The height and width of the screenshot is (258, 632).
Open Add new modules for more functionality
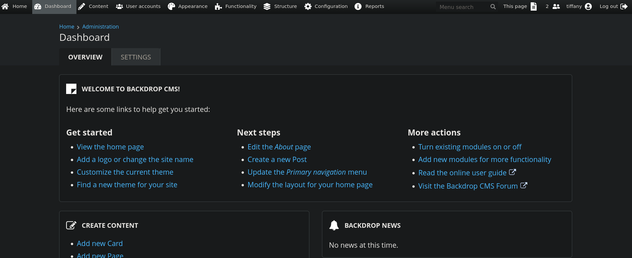pyautogui.click(x=484, y=159)
